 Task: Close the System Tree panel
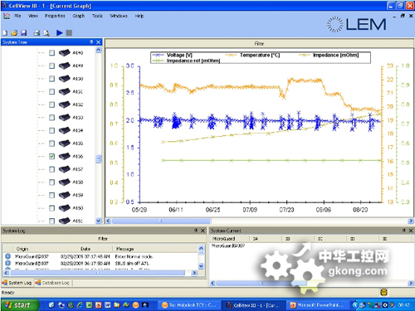click(98, 42)
